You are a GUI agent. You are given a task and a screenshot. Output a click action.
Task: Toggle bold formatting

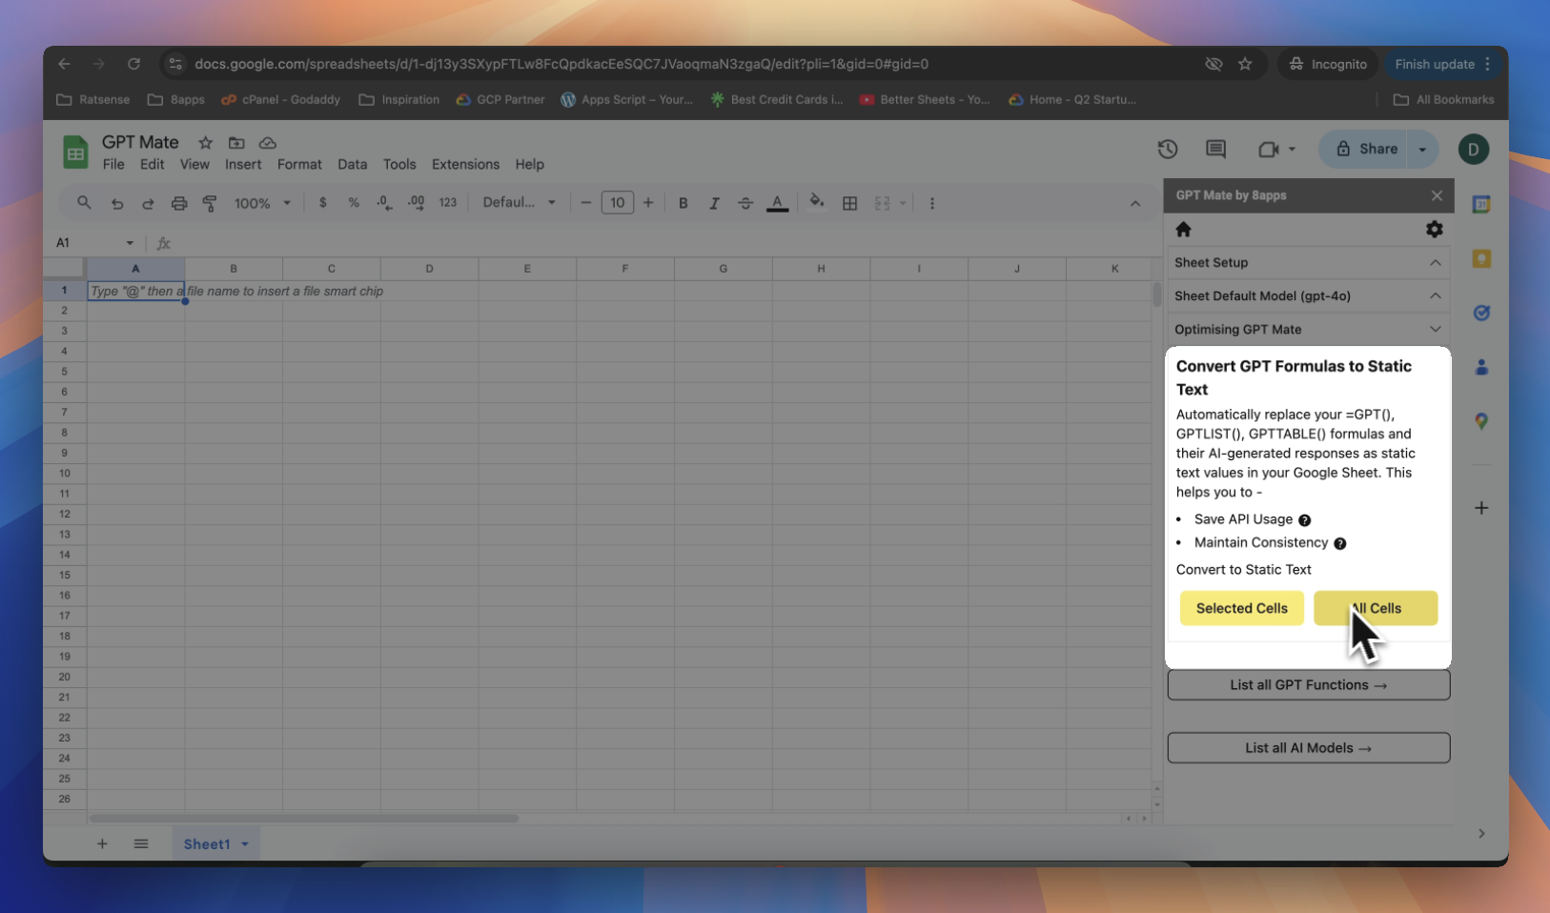(x=683, y=203)
